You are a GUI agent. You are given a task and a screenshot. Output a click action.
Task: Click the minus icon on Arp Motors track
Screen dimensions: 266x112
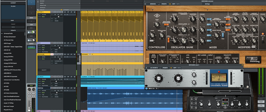[68, 77]
